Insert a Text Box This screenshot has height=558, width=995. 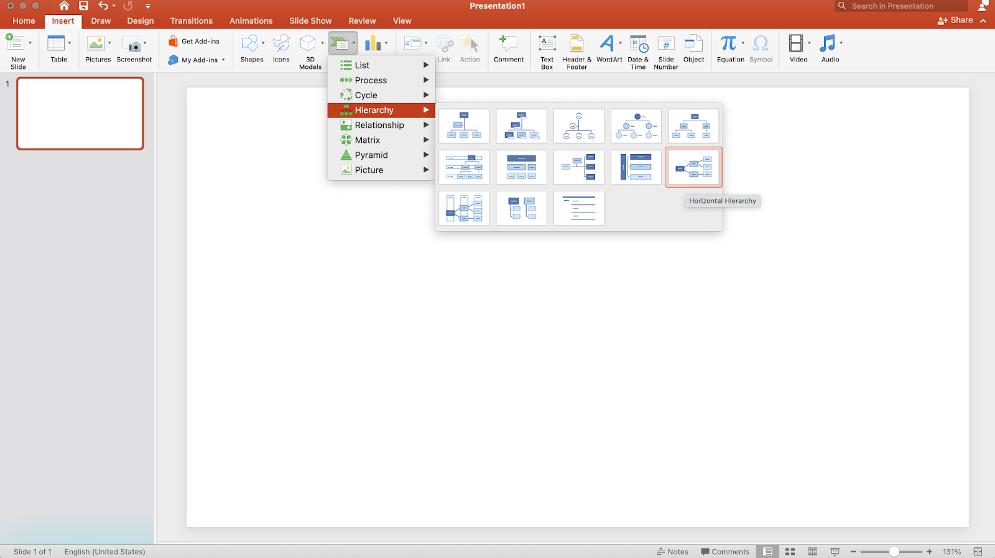coord(547,51)
